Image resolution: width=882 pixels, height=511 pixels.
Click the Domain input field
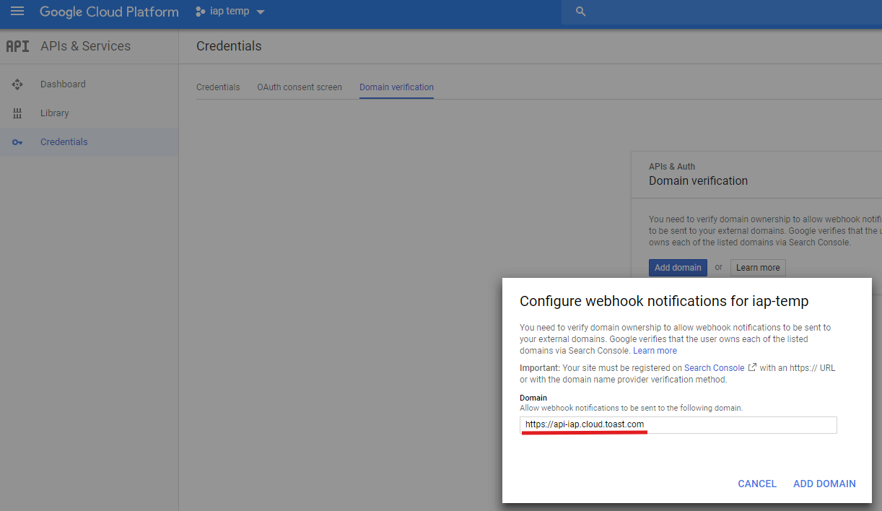point(678,424)
